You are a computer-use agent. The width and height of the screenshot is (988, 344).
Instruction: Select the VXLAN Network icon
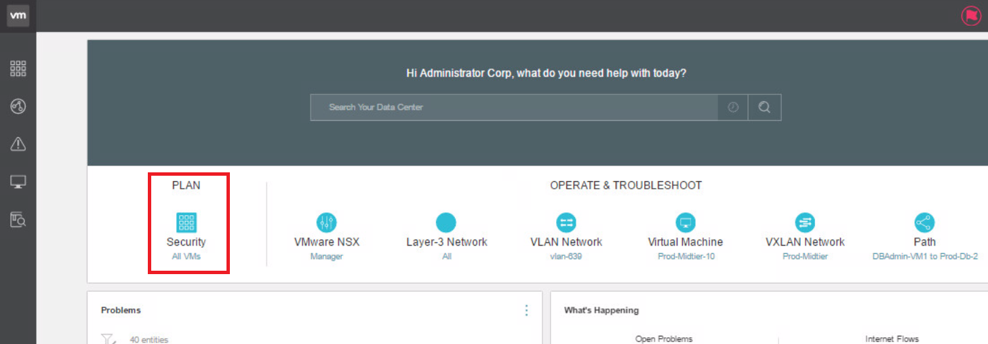click(805, 223)
